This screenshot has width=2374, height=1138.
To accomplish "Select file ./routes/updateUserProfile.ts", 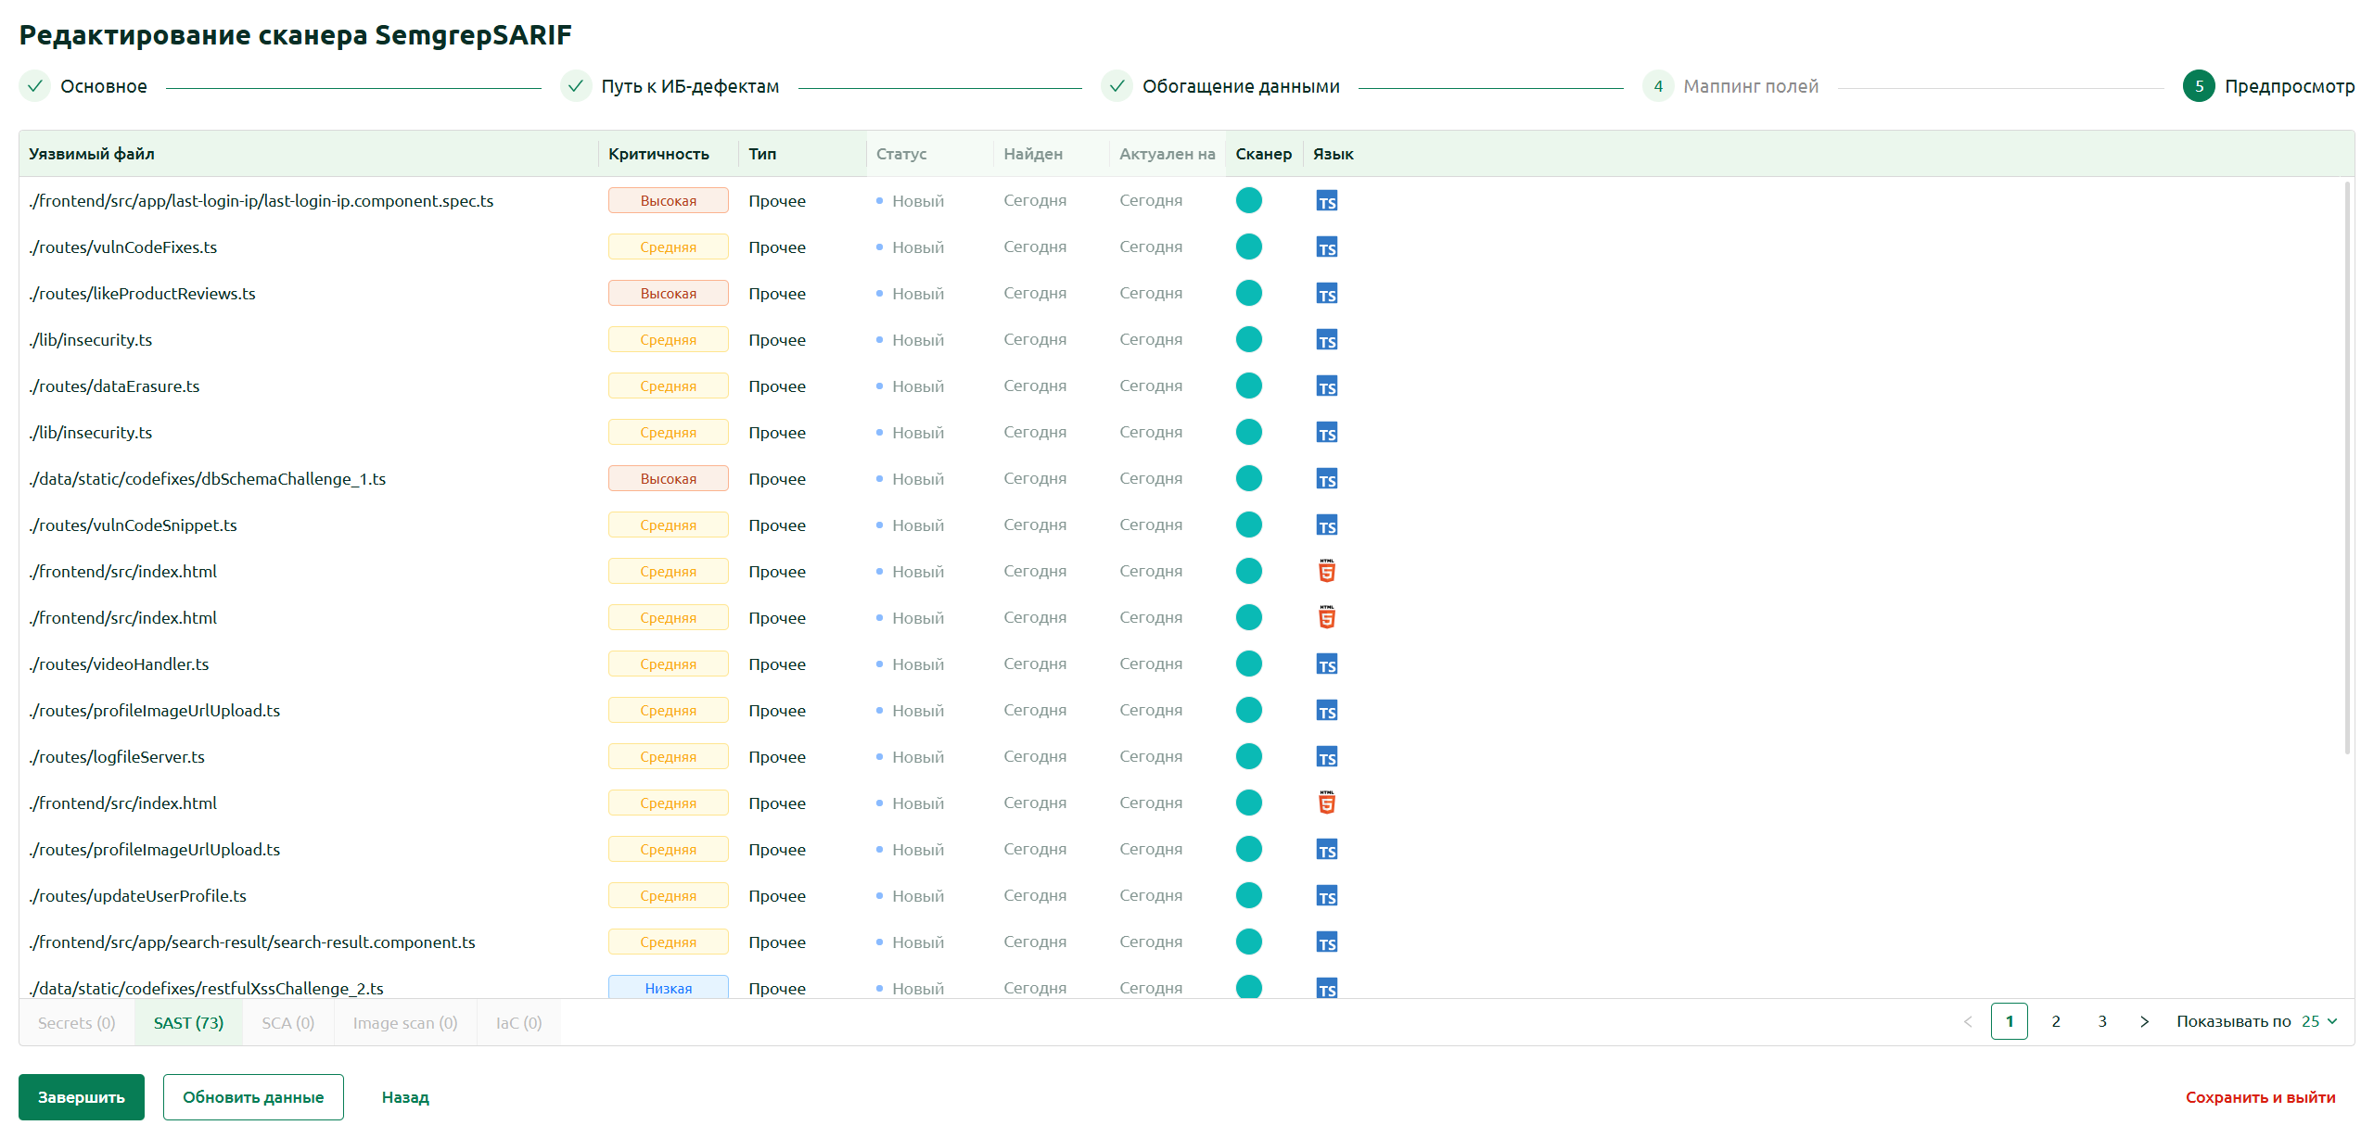I will coord(137,895).
